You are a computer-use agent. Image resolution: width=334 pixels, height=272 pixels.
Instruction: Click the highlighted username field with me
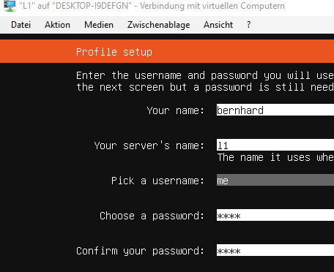275,180
